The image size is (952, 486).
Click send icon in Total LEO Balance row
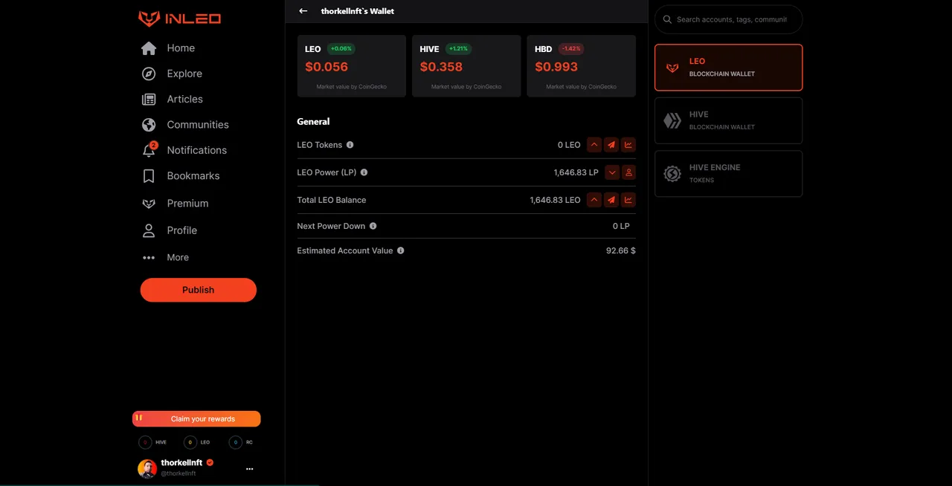coord(611,199)
